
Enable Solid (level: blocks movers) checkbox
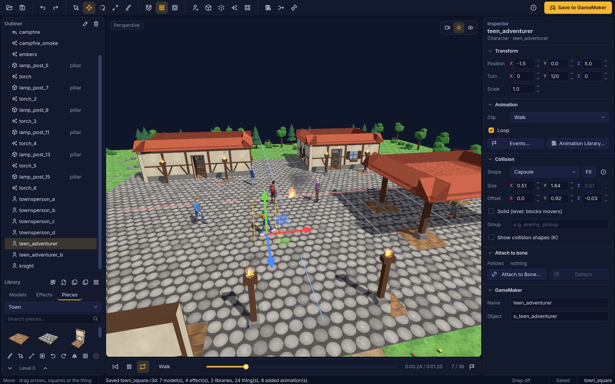[491, 211]
